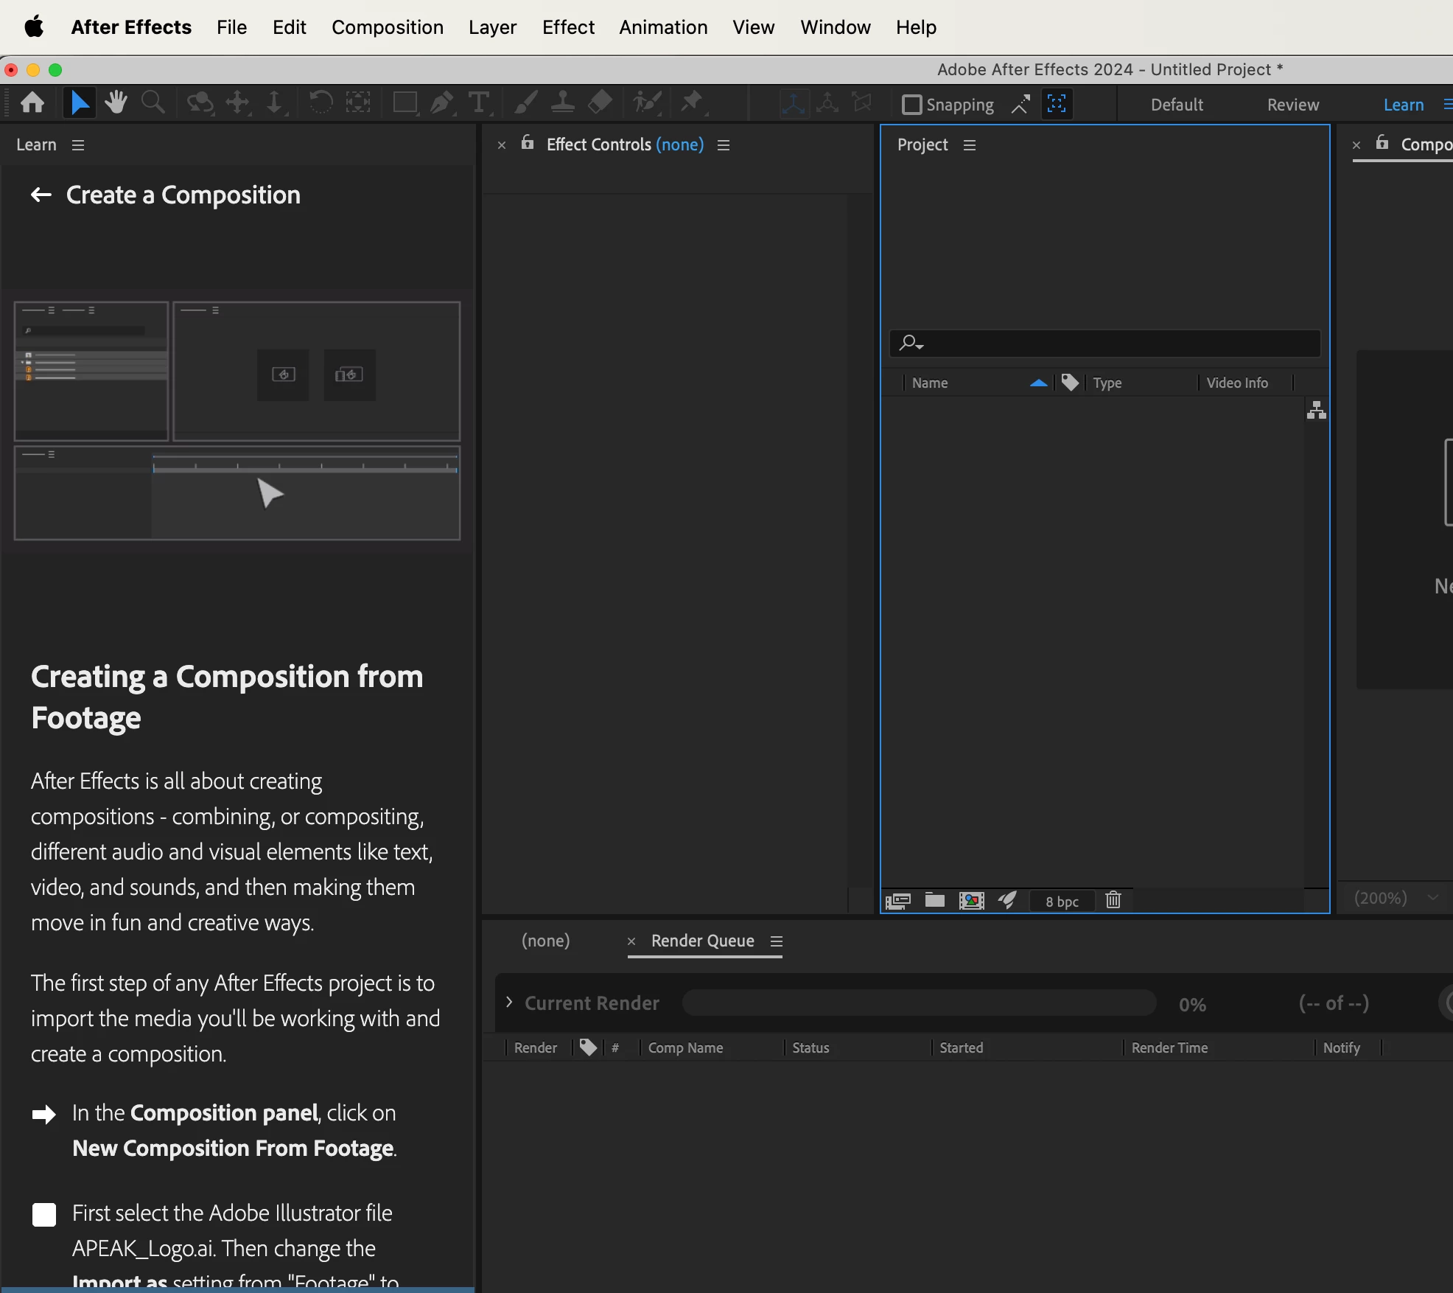Toggle the Effect Controls panel lock

[528, 143]
